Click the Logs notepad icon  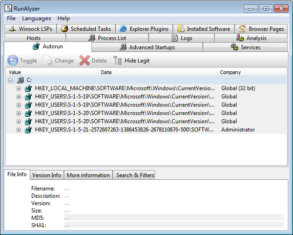pyautogui.click(x=174, y=38)
